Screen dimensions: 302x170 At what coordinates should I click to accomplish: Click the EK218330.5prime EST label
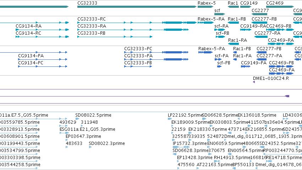[x=208, y=129]
